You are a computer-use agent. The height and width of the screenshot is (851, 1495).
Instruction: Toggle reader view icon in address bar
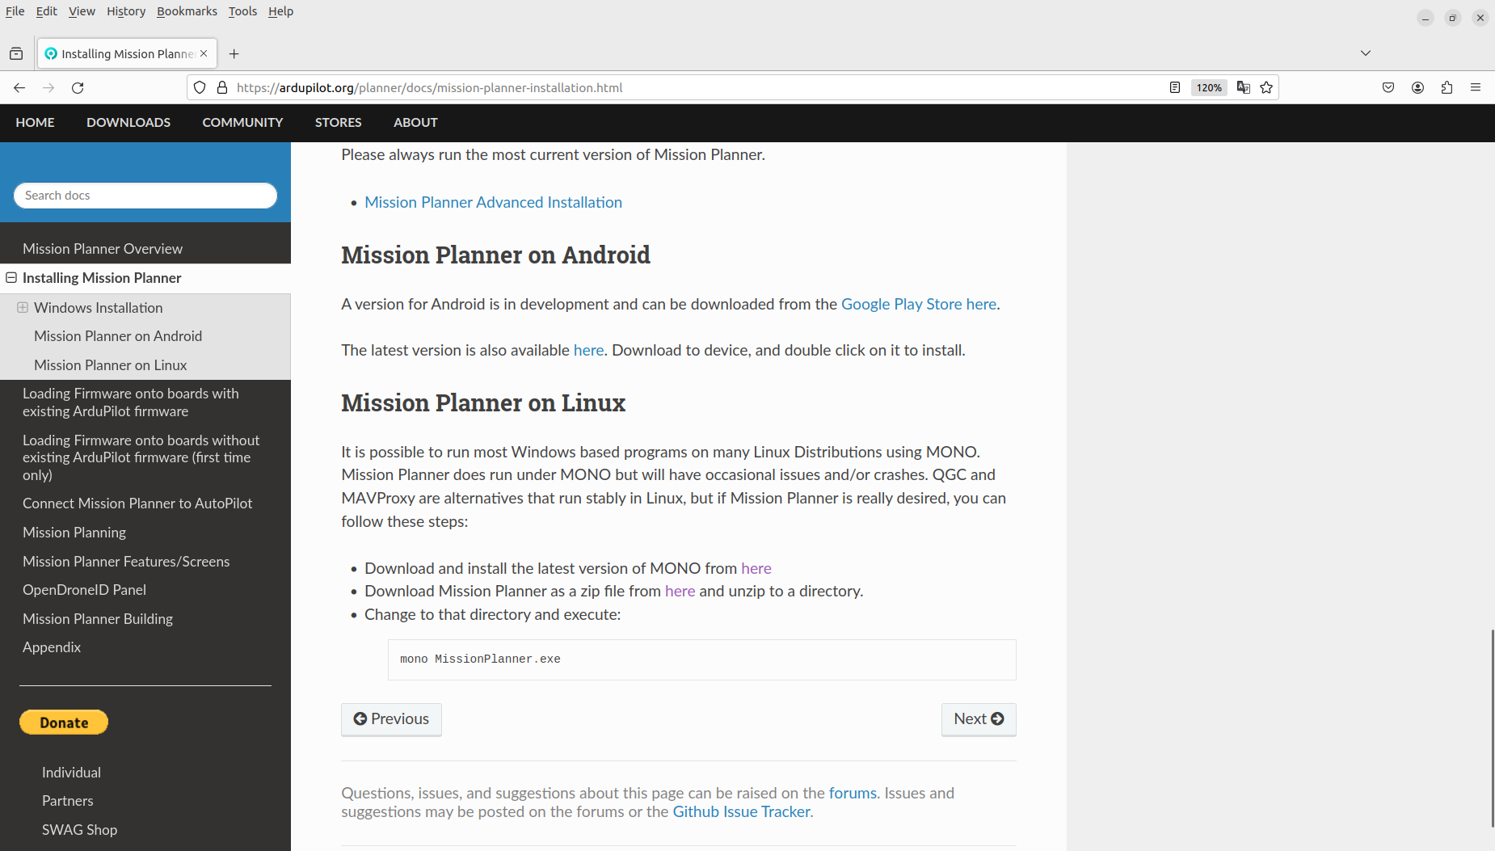[1175, 87]
